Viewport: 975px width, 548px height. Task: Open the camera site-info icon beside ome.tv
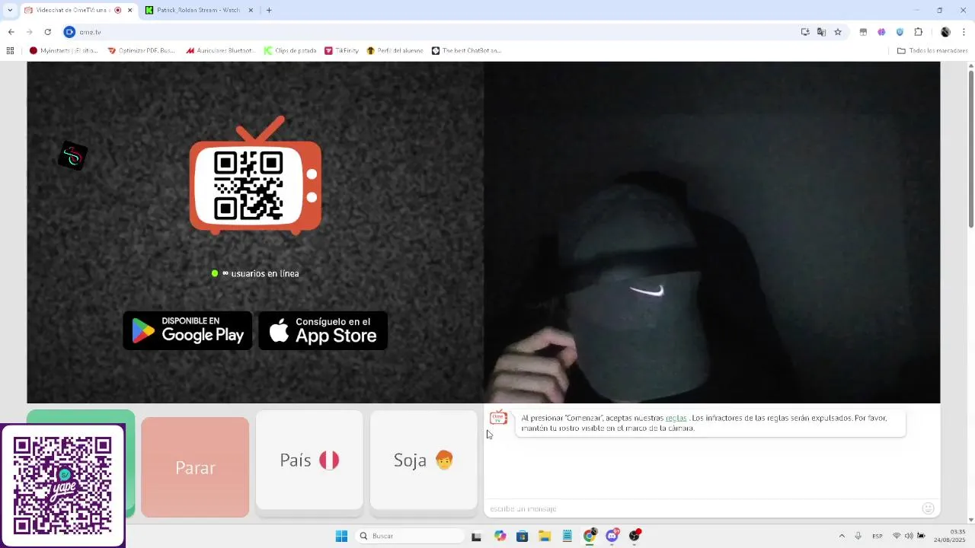pos(69,32)
